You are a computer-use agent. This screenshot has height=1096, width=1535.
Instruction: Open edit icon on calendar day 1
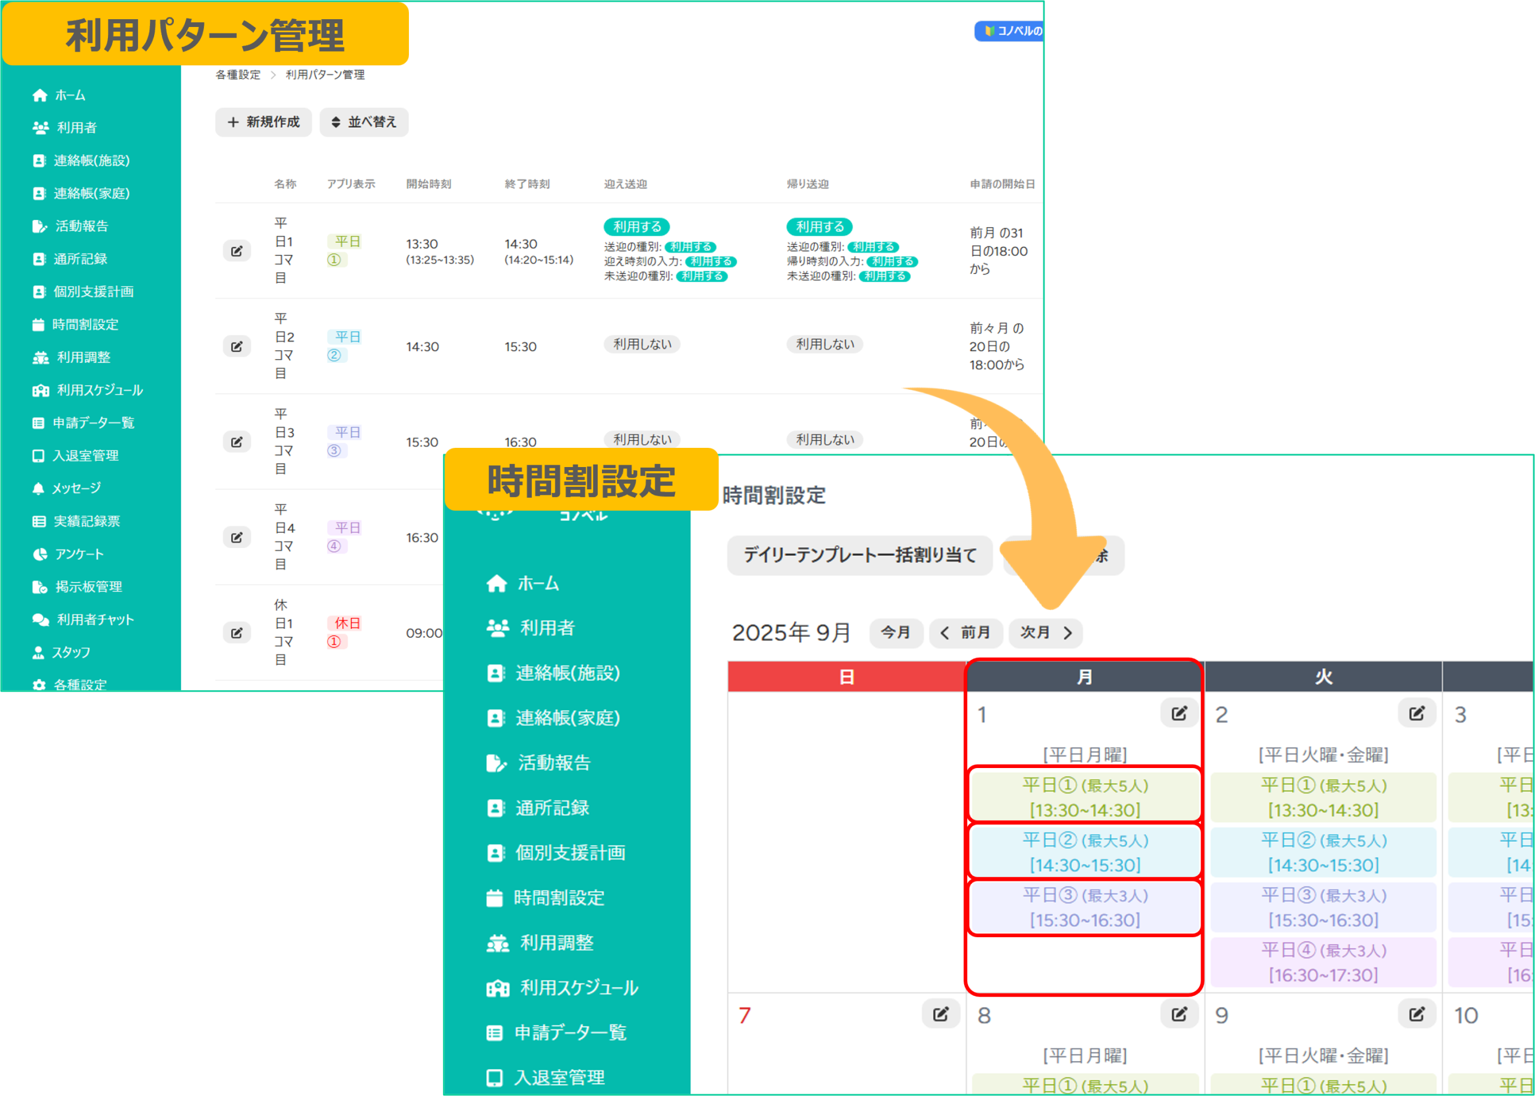1179,713
